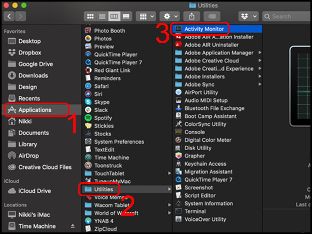Select the Disk Utility icon
The height and width of the screenshot is (234, 312).
coord(179,148)
